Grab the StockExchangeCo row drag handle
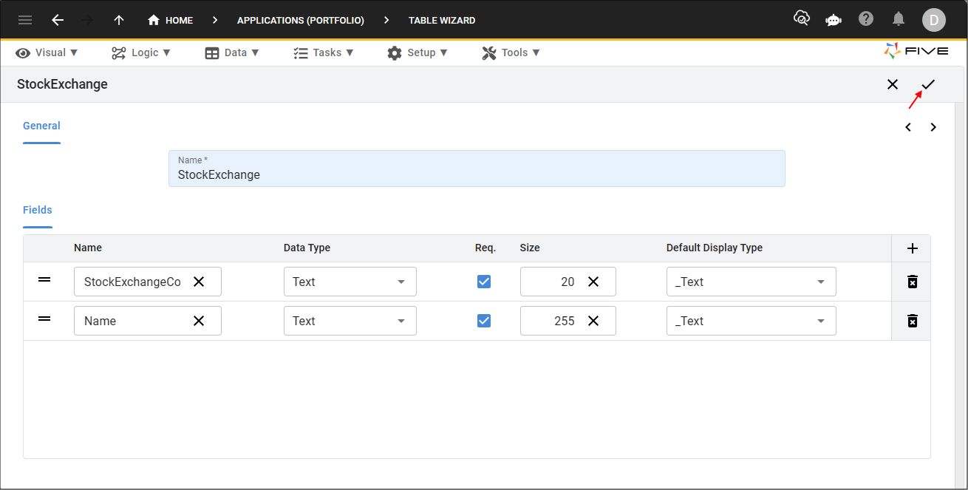Viewport: 968px width, 490px height. click(44, 279)
